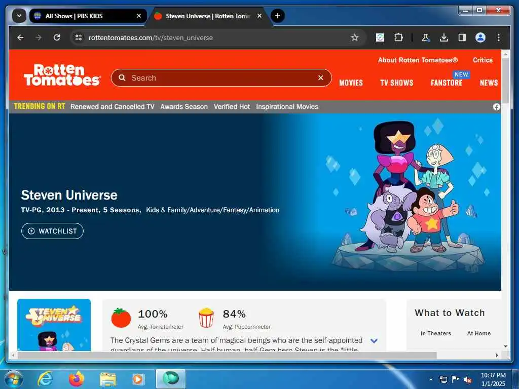Viewport: 519px width, 389px height.
Task: Click the red tomato Tomatometer icon
Action: pyautogui.click(x=121, y=318)
